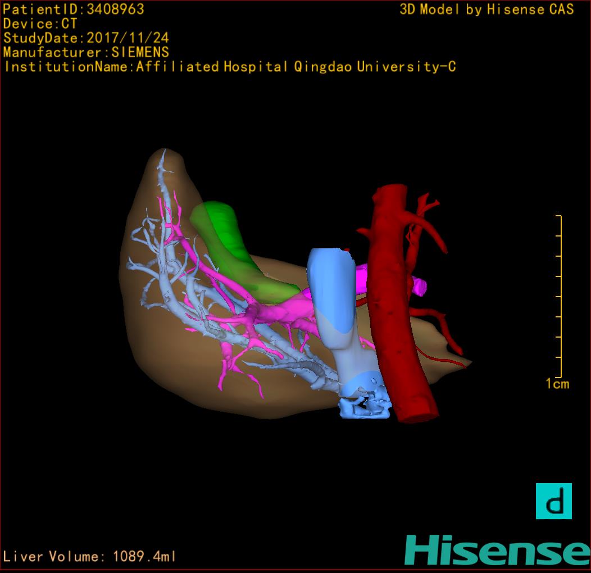Screen dimensions: 591x573
Task: Click the PatientID:3408963 text
Action: (74, 10)
